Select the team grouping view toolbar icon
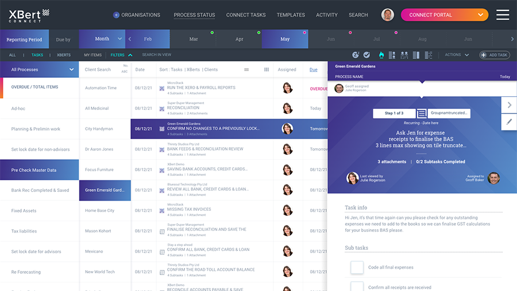517x291 pixels. click(x=404, y=55)
